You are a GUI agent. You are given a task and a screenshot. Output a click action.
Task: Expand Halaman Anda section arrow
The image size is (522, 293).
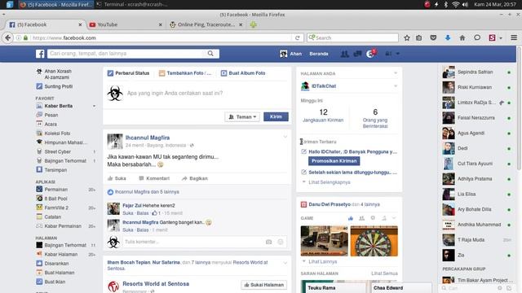pyautogui.click(x=396, y=73)
